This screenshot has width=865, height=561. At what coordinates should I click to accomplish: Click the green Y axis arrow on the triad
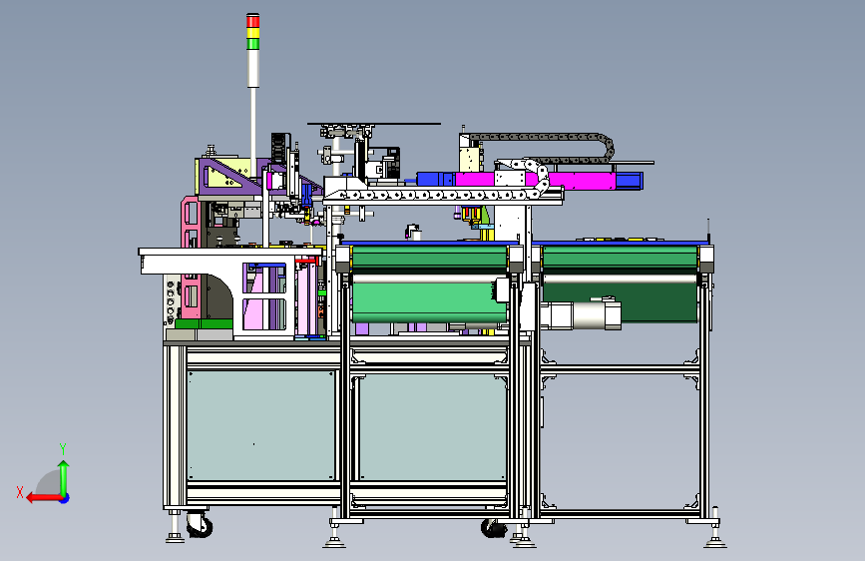point(64,478)
